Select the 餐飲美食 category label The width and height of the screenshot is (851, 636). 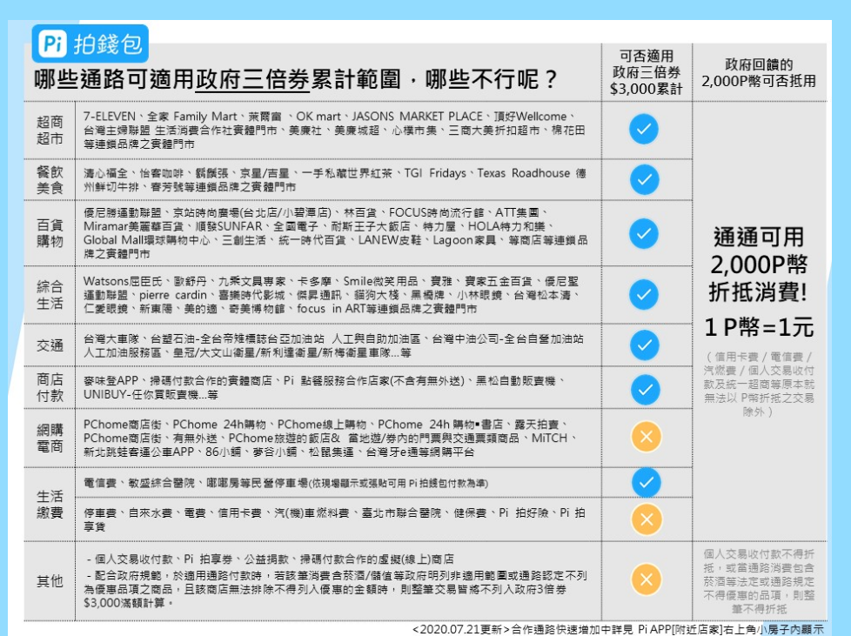click(50, 180)
